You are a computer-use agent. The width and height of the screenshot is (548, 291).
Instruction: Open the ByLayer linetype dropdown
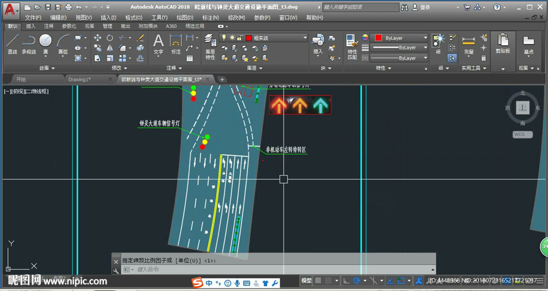pos(399,58)
